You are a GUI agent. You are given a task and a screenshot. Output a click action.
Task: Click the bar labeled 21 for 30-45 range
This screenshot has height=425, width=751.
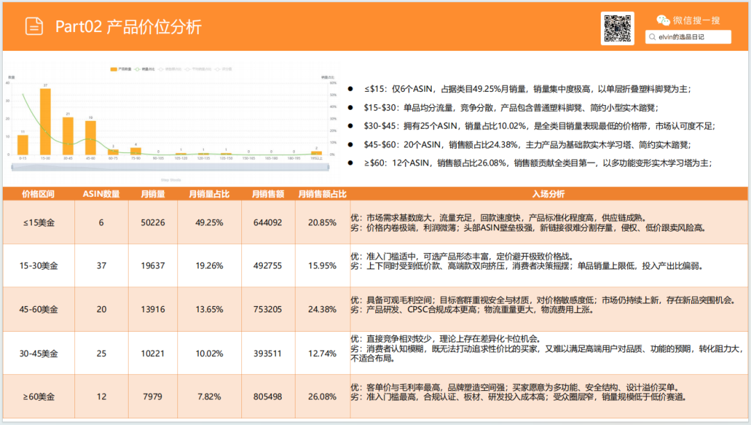[68, 136]
